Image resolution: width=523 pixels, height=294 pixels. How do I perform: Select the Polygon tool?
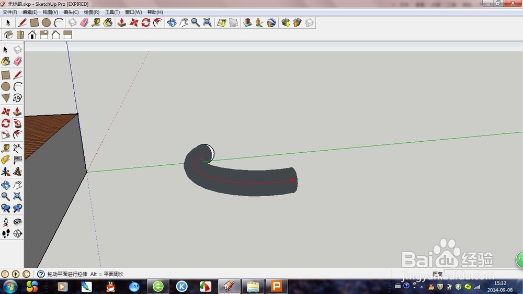click(x=6, y=98)
